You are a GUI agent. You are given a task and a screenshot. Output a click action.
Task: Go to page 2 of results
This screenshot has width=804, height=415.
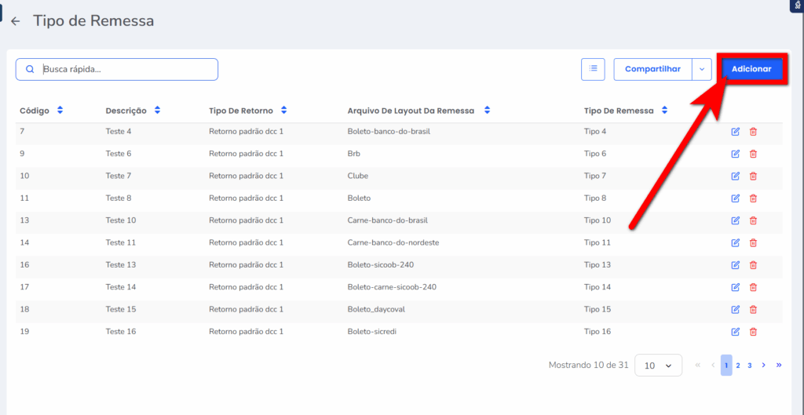[x=738, y=366]
